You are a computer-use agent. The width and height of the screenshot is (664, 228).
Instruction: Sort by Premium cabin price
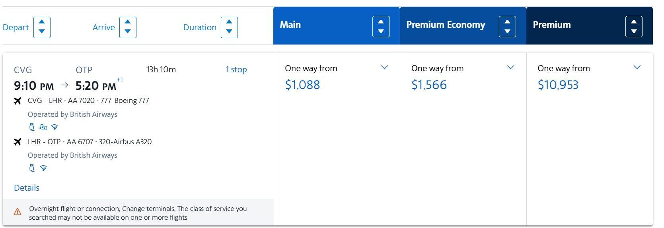pos(634,27)
